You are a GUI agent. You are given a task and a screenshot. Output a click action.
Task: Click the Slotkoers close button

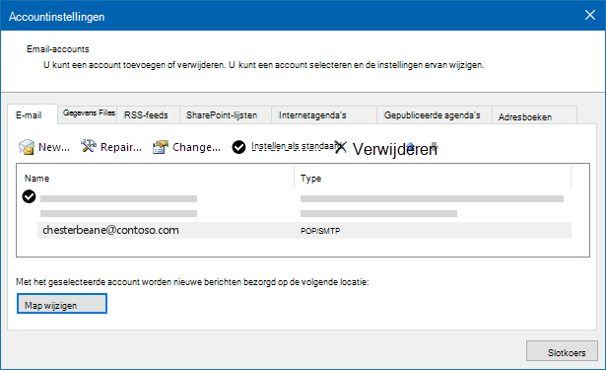point(562,350)
